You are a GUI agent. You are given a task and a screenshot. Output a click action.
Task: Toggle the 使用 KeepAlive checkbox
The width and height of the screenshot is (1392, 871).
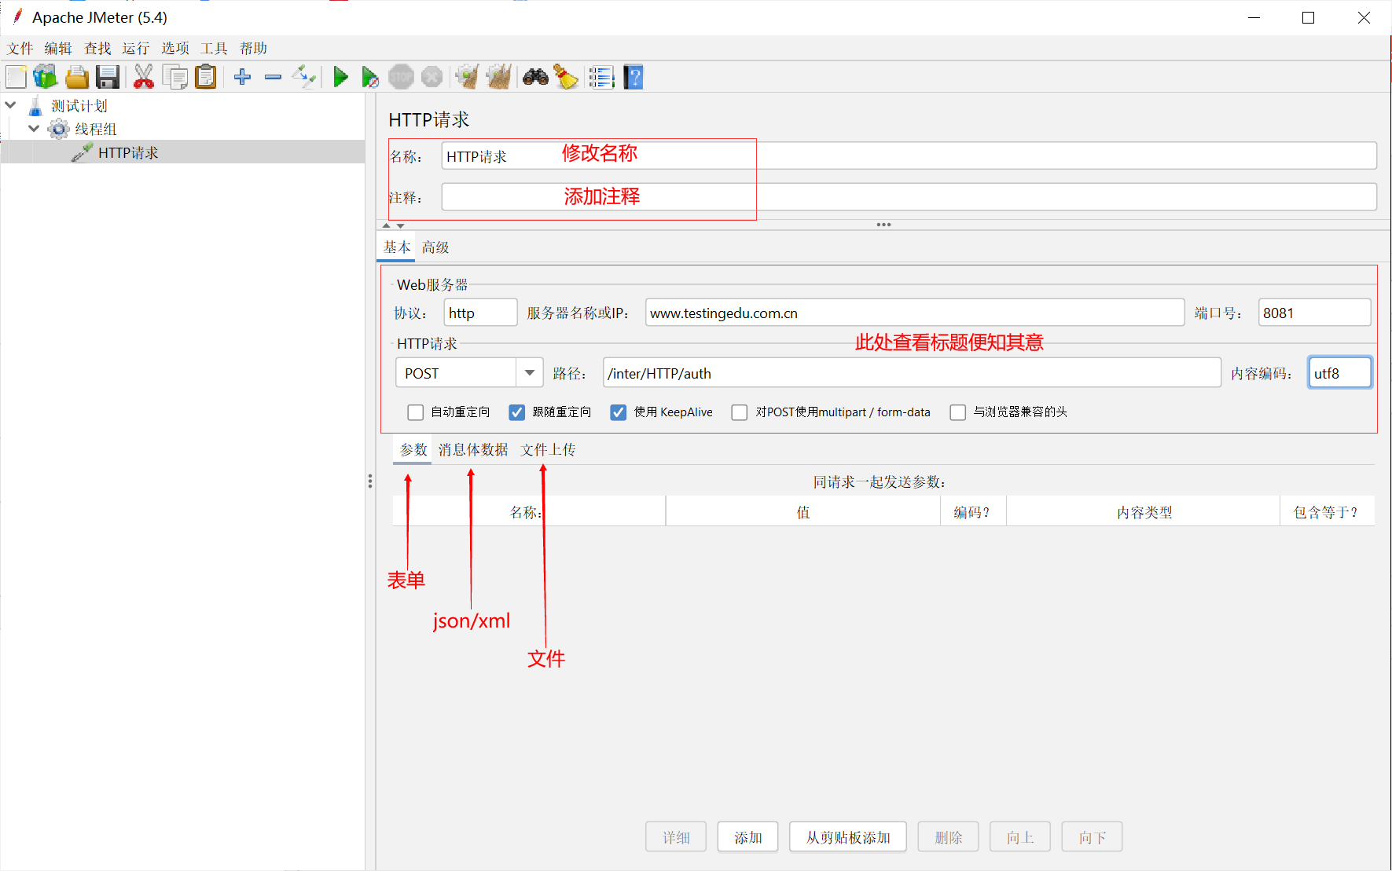pyautogui.click(x=619, y=412)
